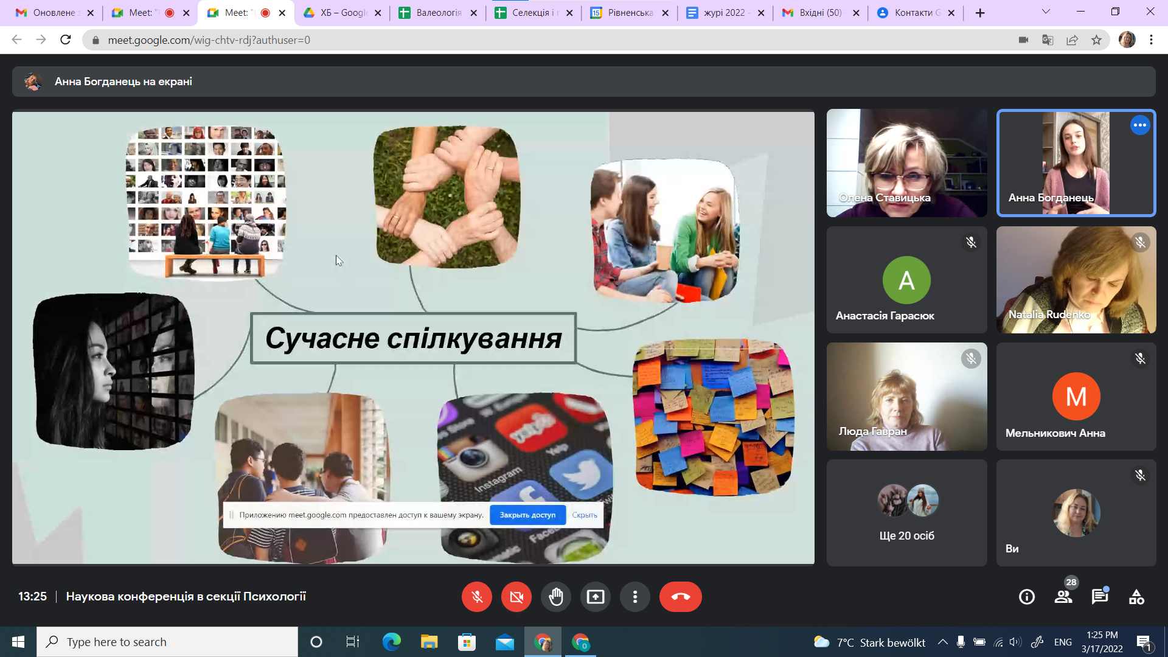Open the chat messages panel

[x=1099, y=597]
